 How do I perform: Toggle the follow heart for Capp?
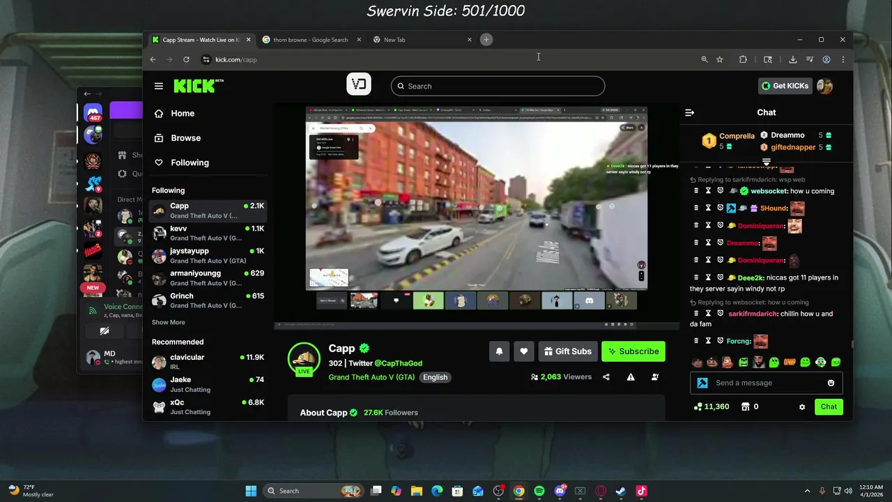524,351
